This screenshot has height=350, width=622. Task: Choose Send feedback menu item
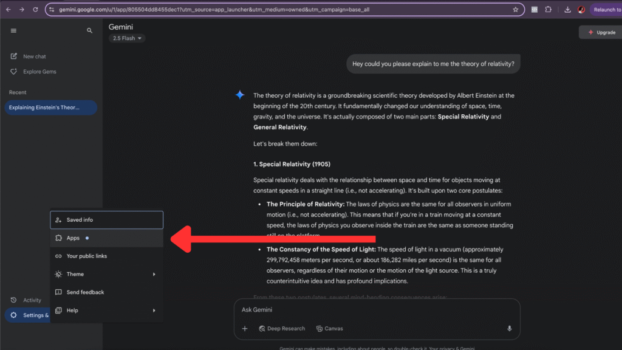click(107, 292)
